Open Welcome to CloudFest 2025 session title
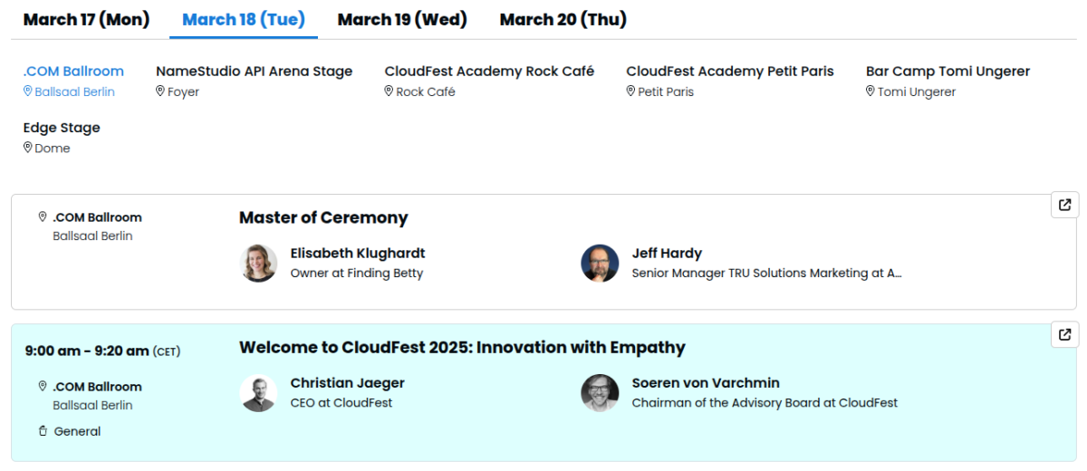The width and height of the screenshot is (1087, 471). 462,347
